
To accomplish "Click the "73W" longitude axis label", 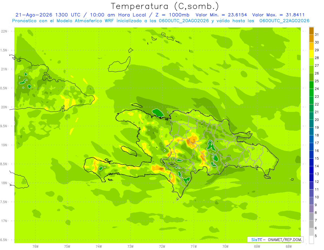I will pyautogui.click(x=130, y=246).
